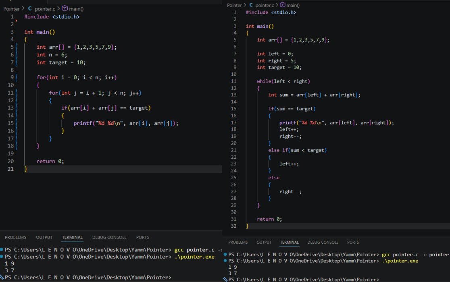
Task: Click 'gcc pointer.c -o pointer' in right terminal
Action: point(415,255)
